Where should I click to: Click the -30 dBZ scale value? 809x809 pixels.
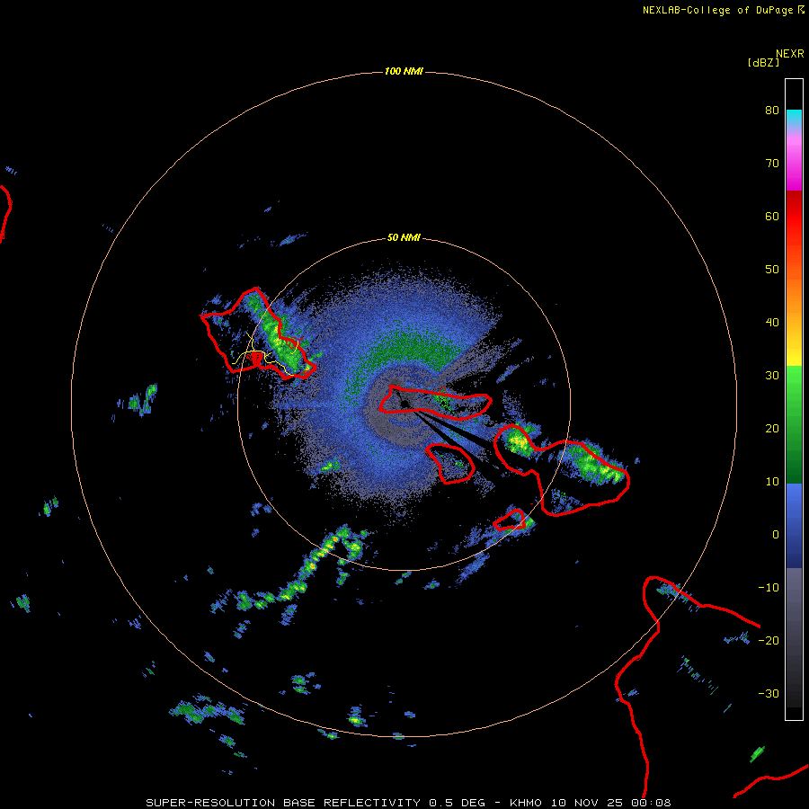(x=769, y=693)
